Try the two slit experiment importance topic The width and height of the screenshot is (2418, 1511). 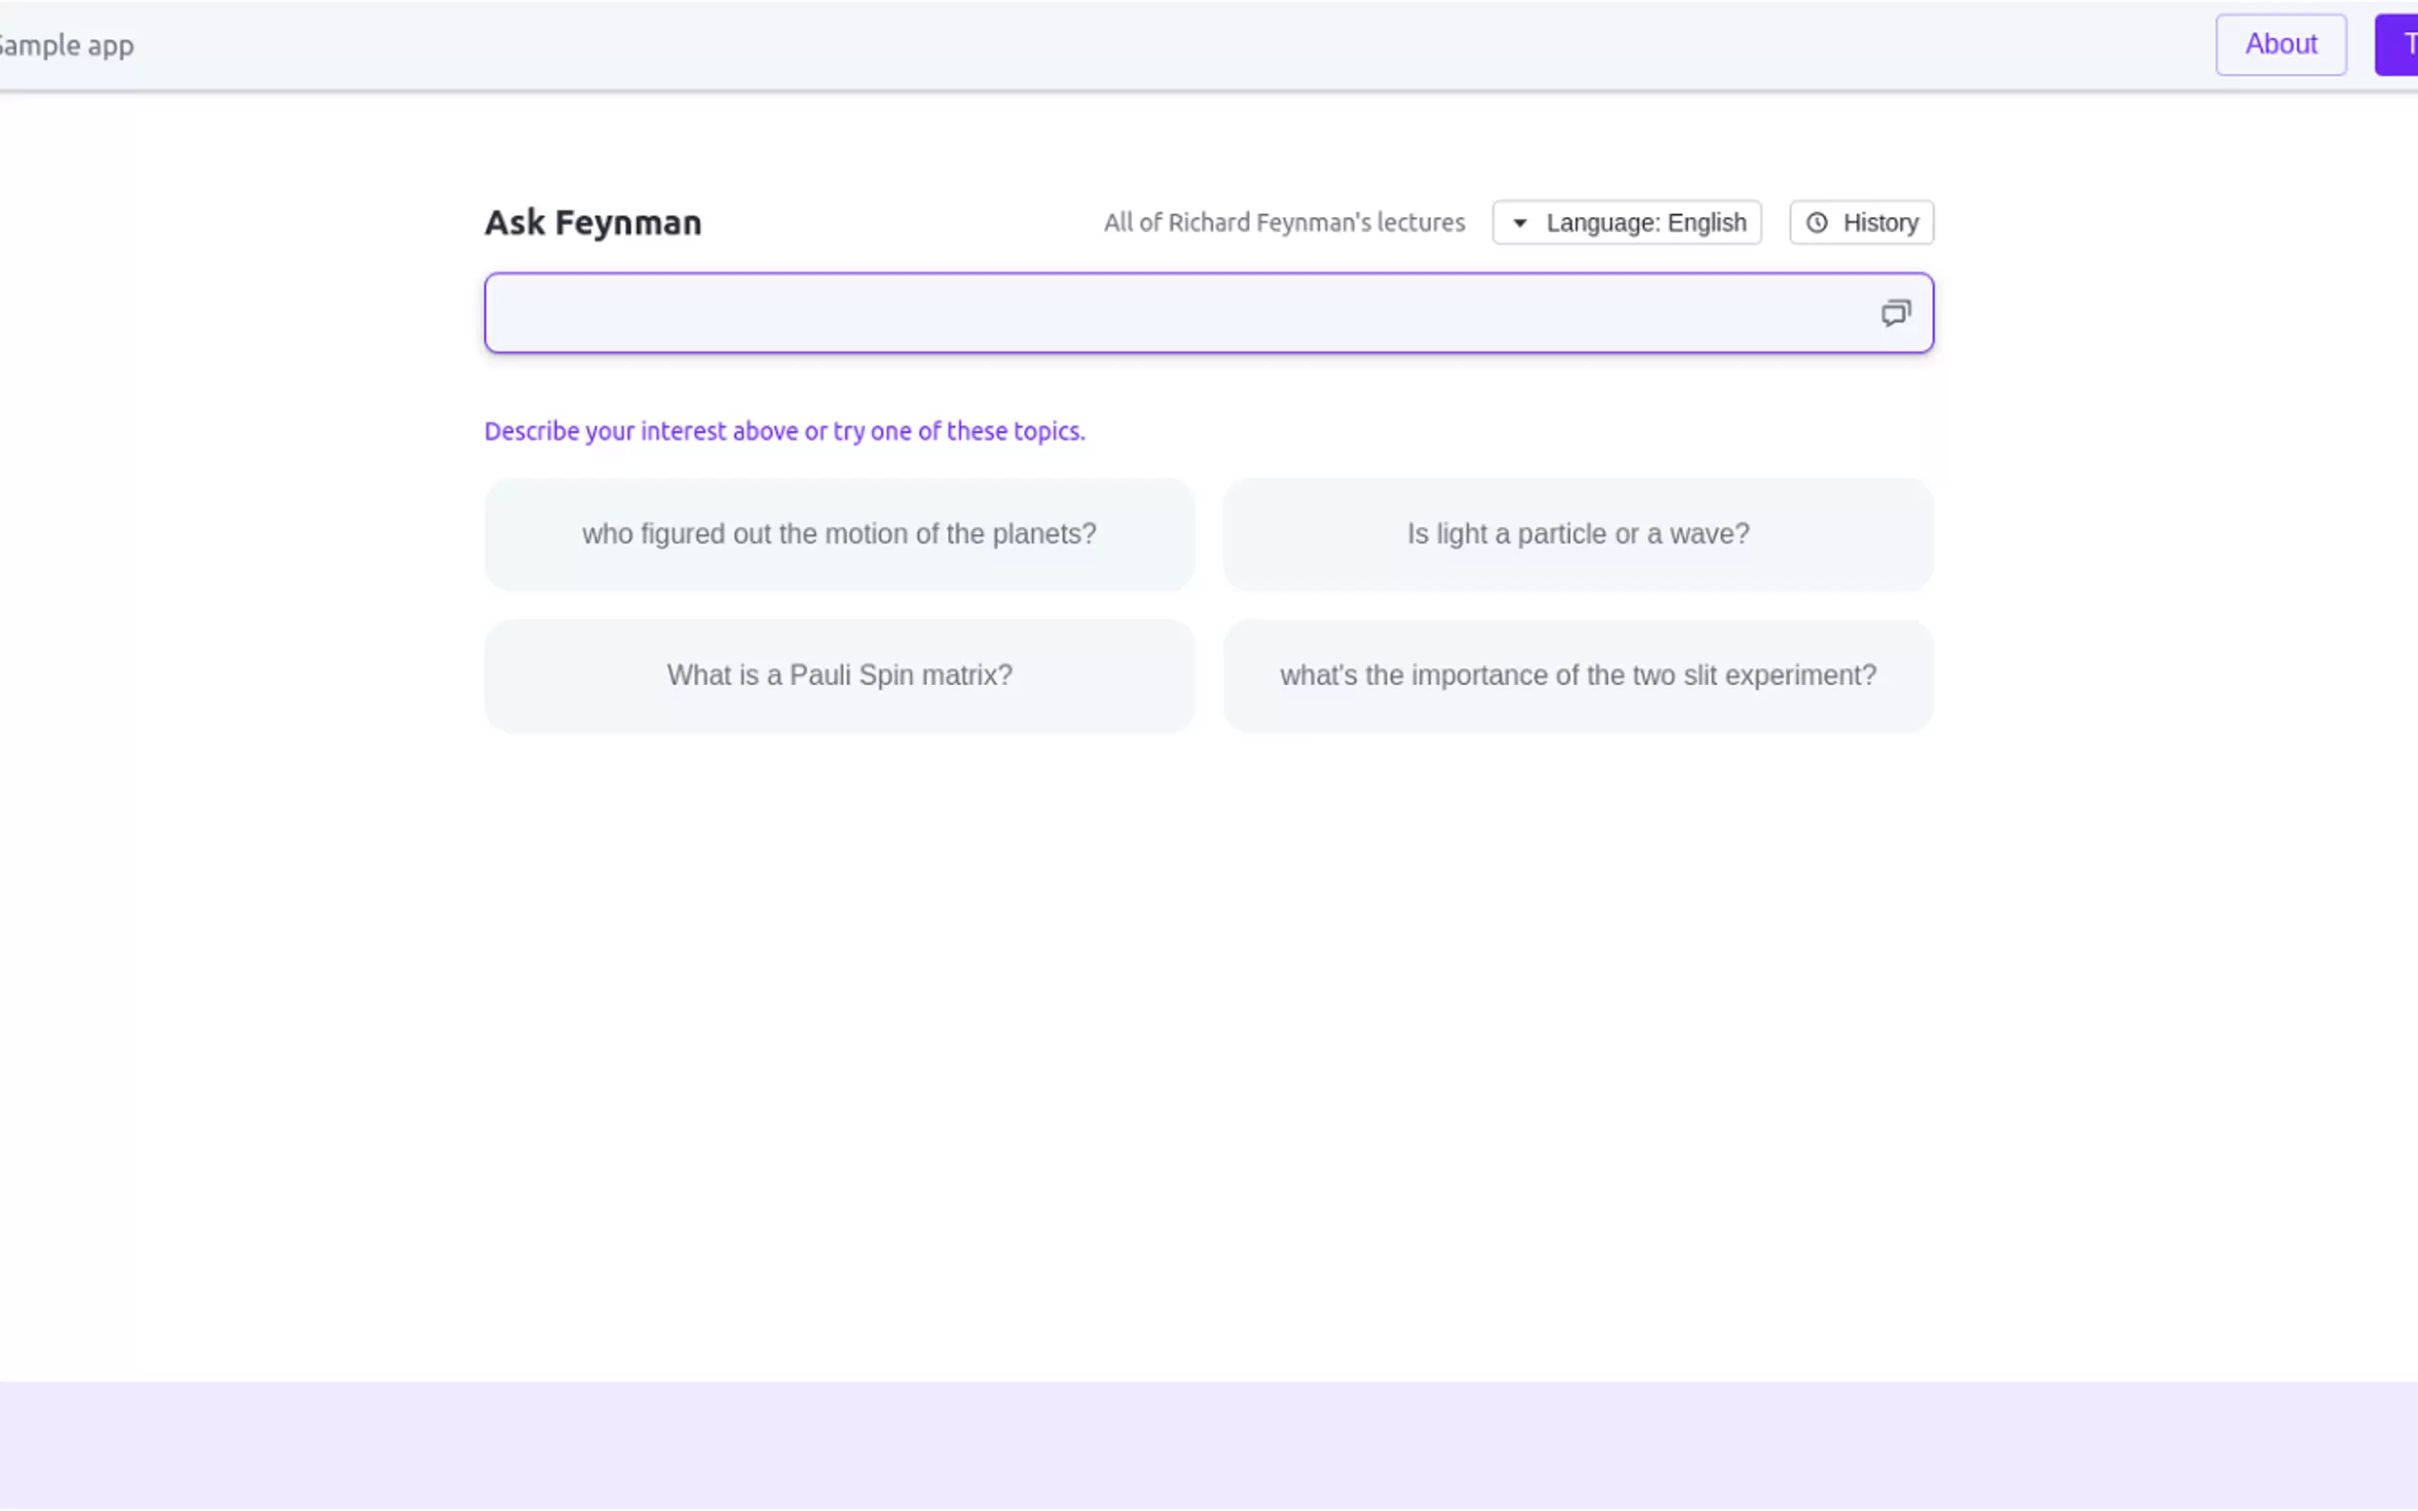click(1577, 676)
